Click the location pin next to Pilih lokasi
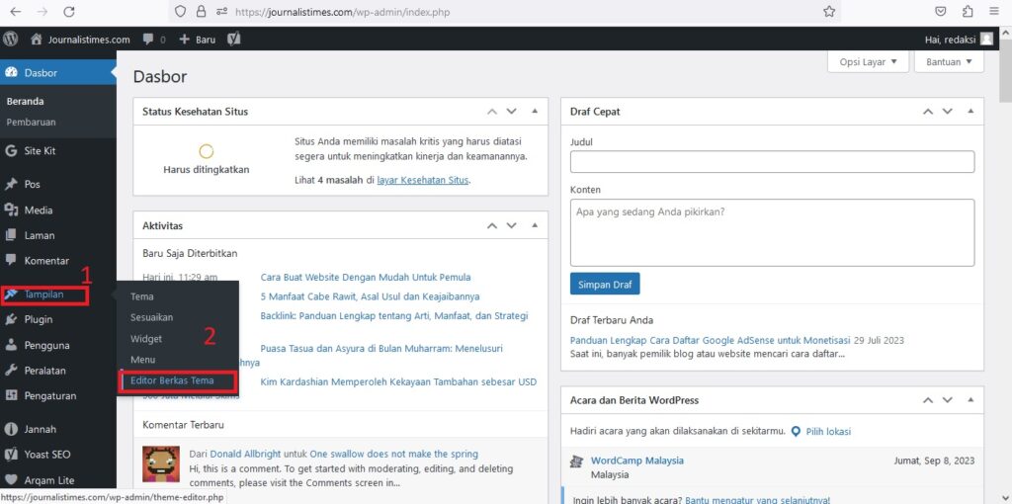Viewport: 1012px width, 504px height. coord(796,431)
